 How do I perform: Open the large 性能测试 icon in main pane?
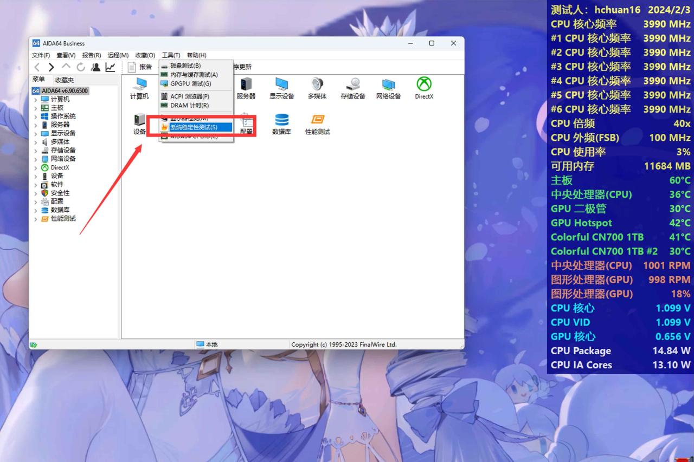(317, 124)
